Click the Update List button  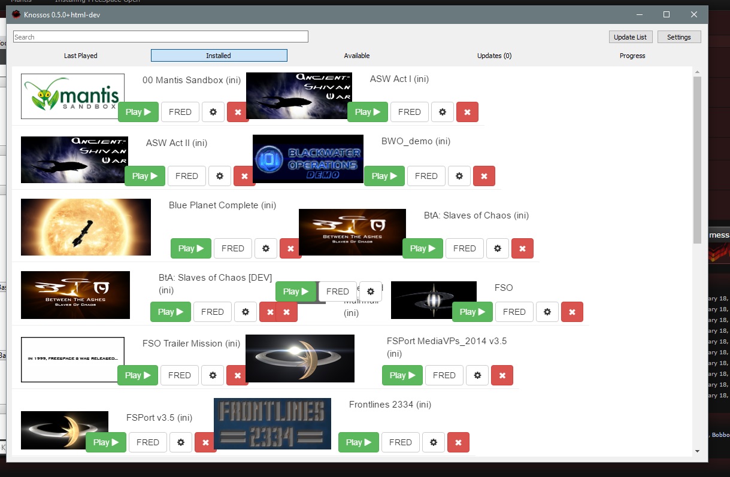[630, 37]
